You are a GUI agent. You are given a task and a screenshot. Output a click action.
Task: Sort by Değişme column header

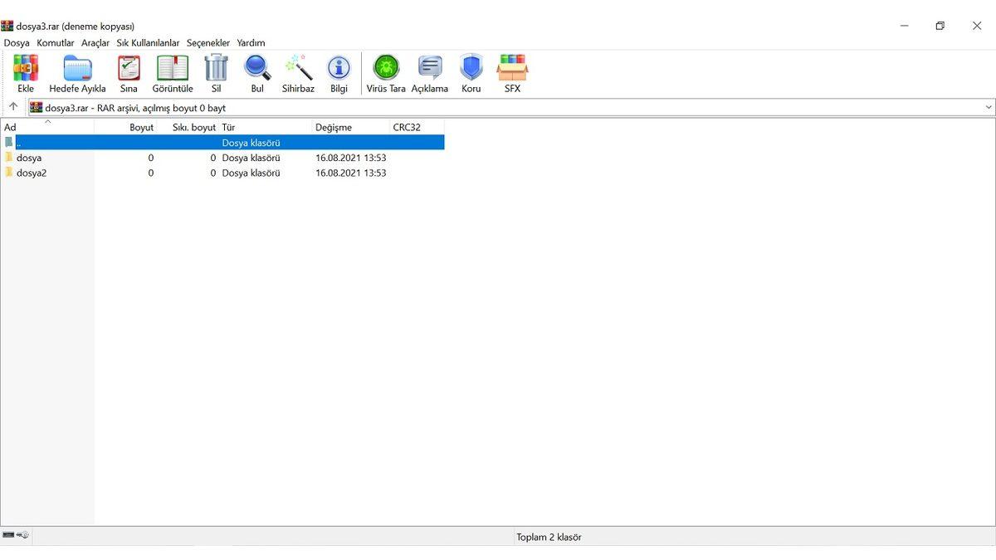334,128
